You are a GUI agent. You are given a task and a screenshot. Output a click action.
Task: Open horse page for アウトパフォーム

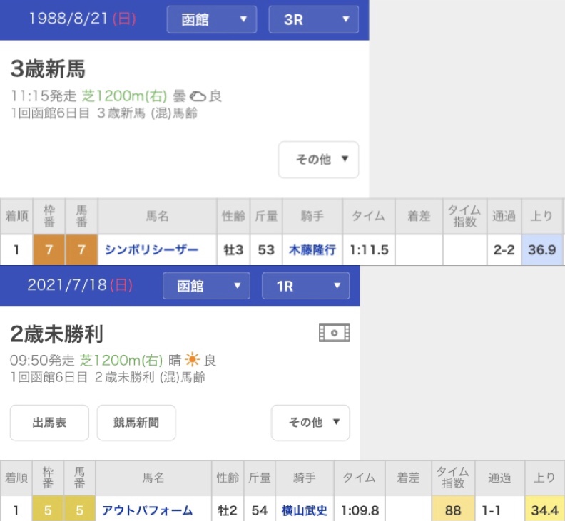coord(147,510)
